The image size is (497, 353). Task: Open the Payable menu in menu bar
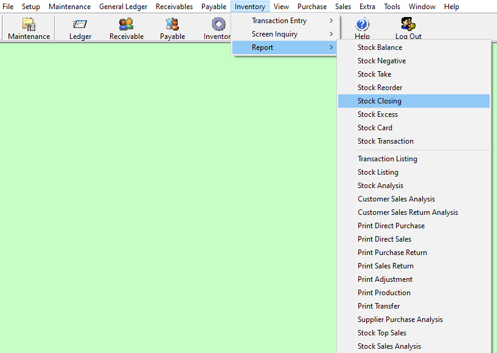[214, 7]
